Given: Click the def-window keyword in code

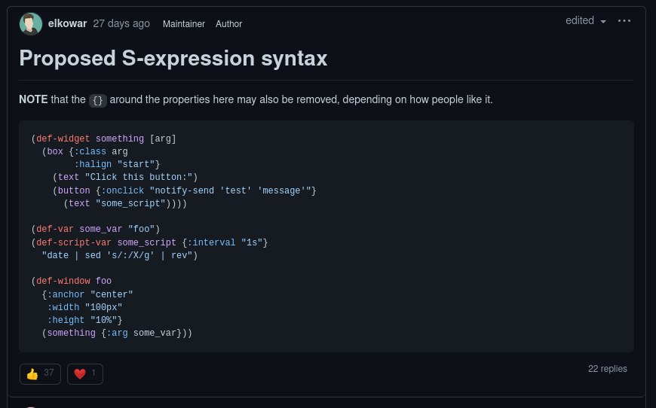Looking at the screenshot, I should [x=63, y=281].
